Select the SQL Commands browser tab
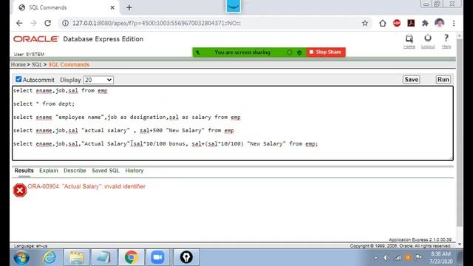 (66, 7)
